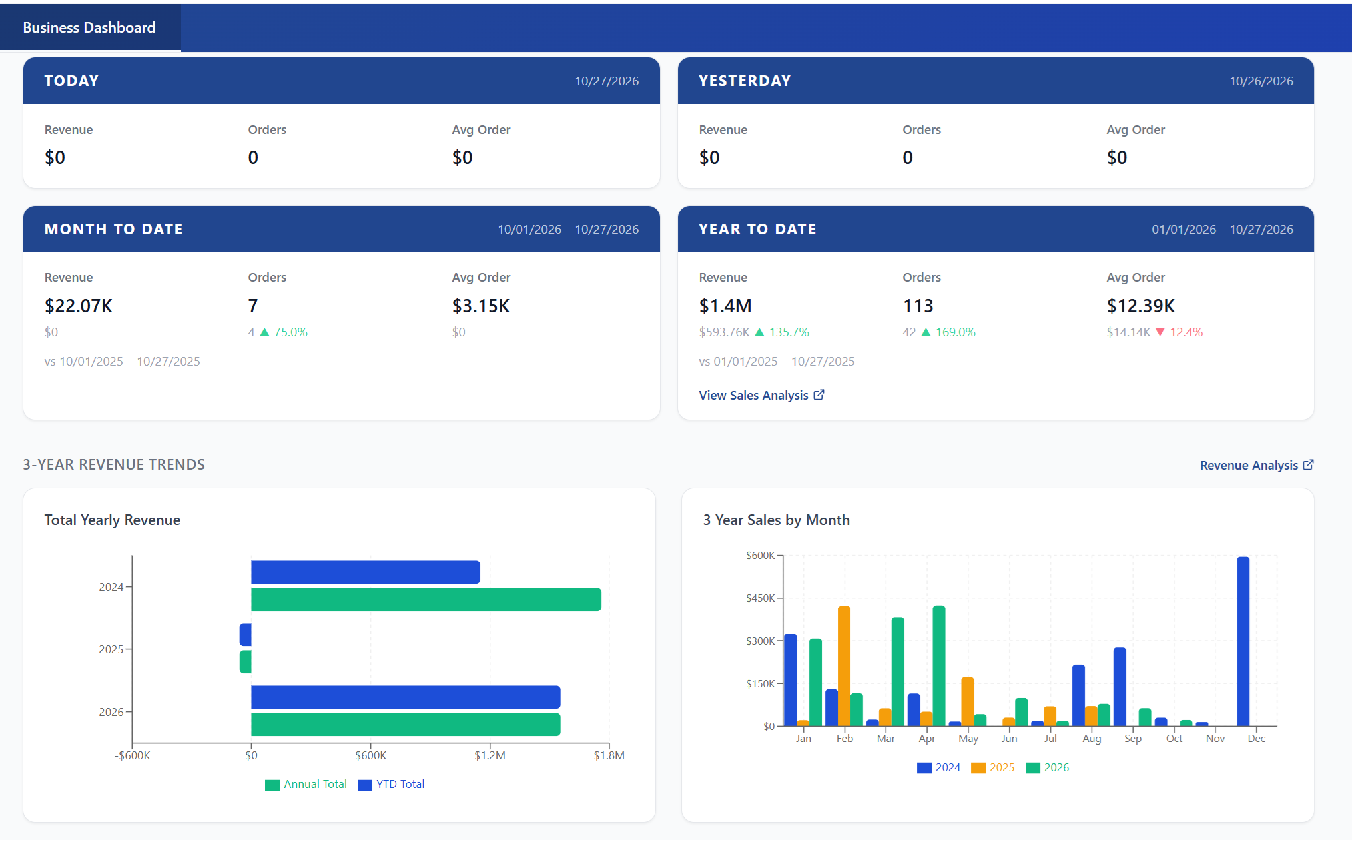Click the 10/01/2026 – 10/27/2026 date range
The height and width of the screenshot is (846, 1360).
pos(568,230)
